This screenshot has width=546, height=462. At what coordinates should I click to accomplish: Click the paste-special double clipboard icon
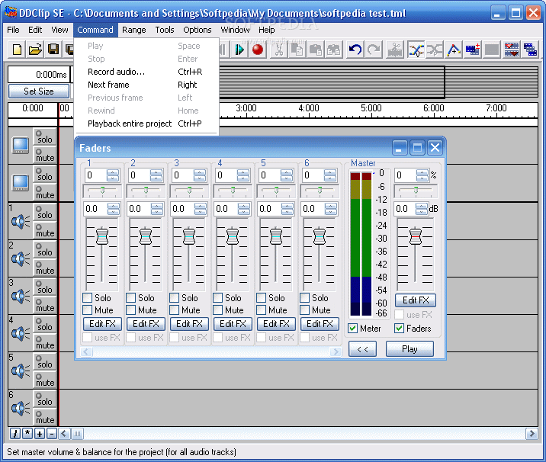[x=333, y=50]
